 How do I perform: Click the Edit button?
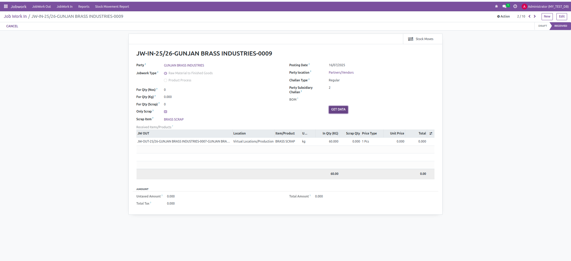point(561,17)
